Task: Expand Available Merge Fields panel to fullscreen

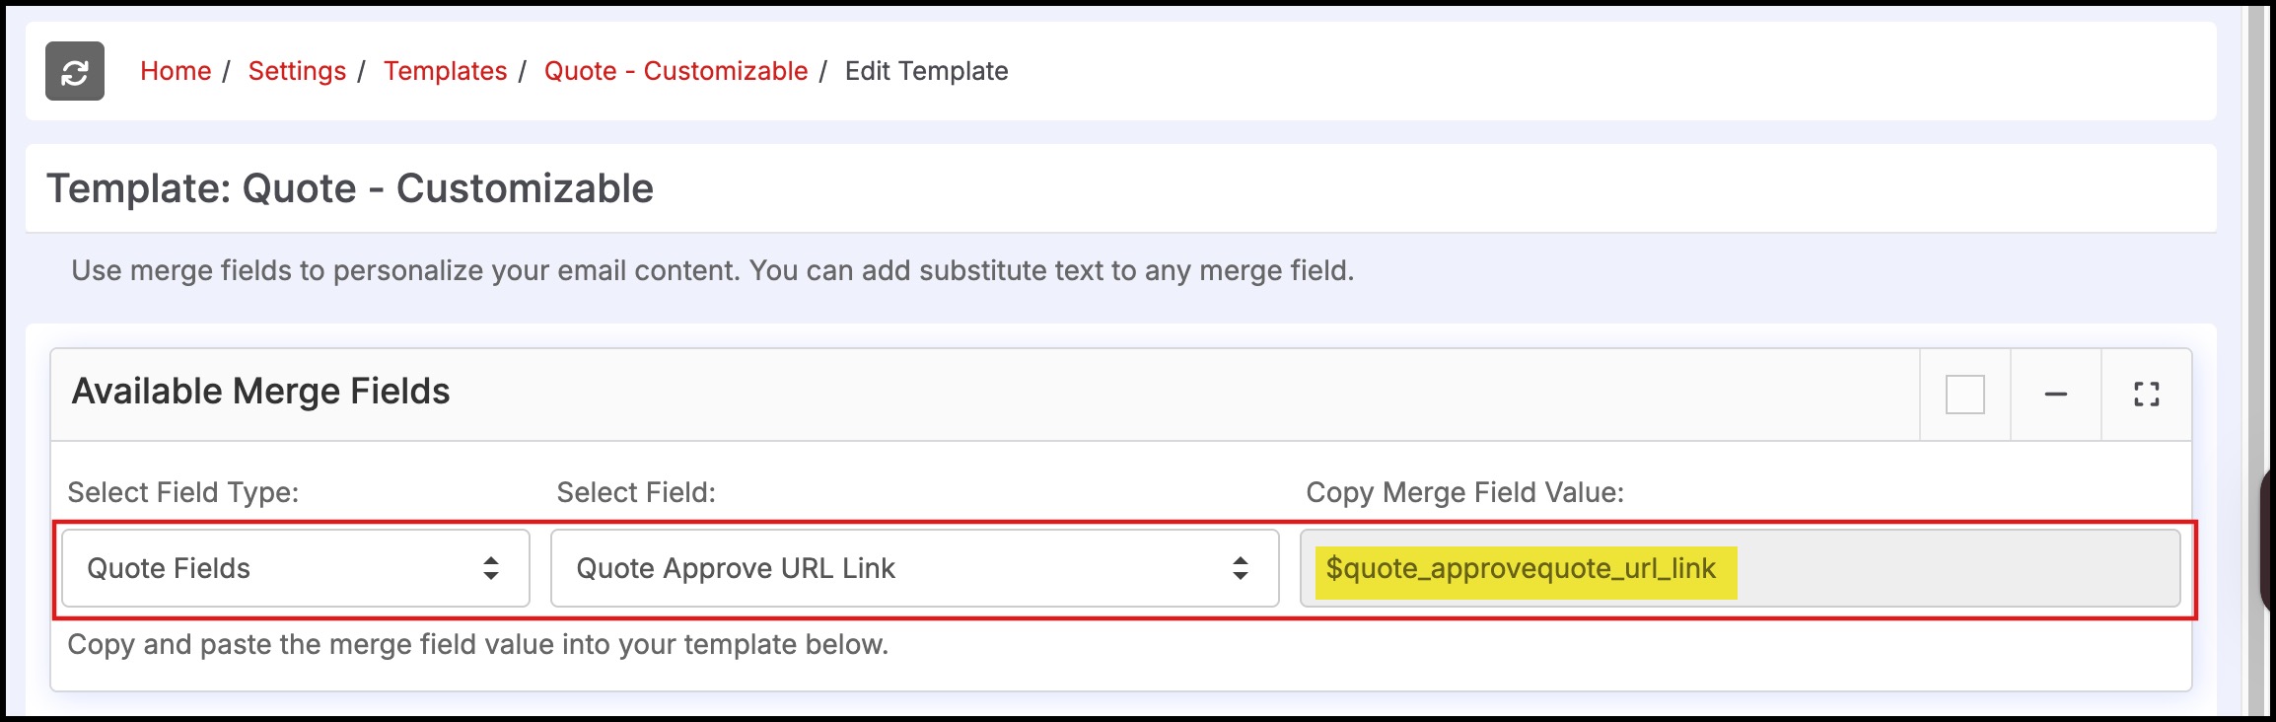Action: coord(2147,395)
